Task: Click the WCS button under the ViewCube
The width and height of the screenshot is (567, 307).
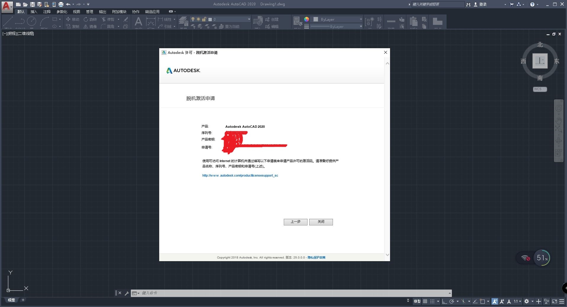Action: pyautogui.click(x=540, y=89)
